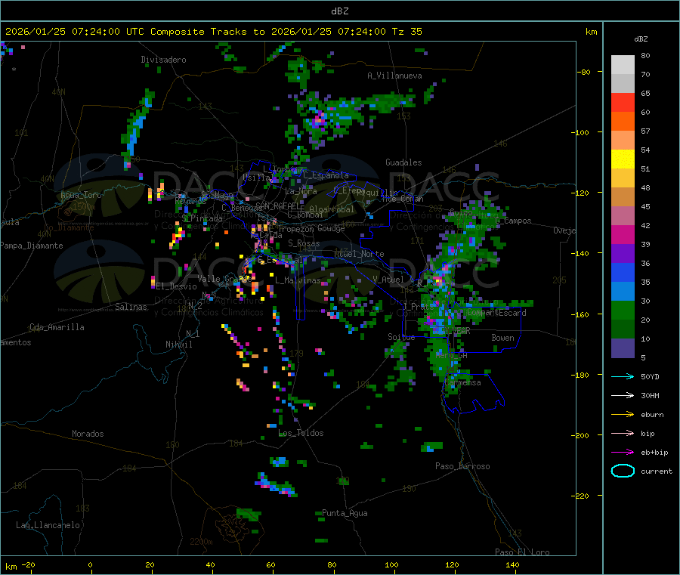Click the 100 km horizontal axis label
Viewport: 680px width, 575px height.
coord(391,564)
